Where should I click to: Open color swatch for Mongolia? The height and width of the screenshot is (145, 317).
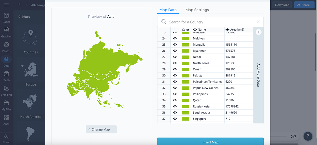pos(185,45)
